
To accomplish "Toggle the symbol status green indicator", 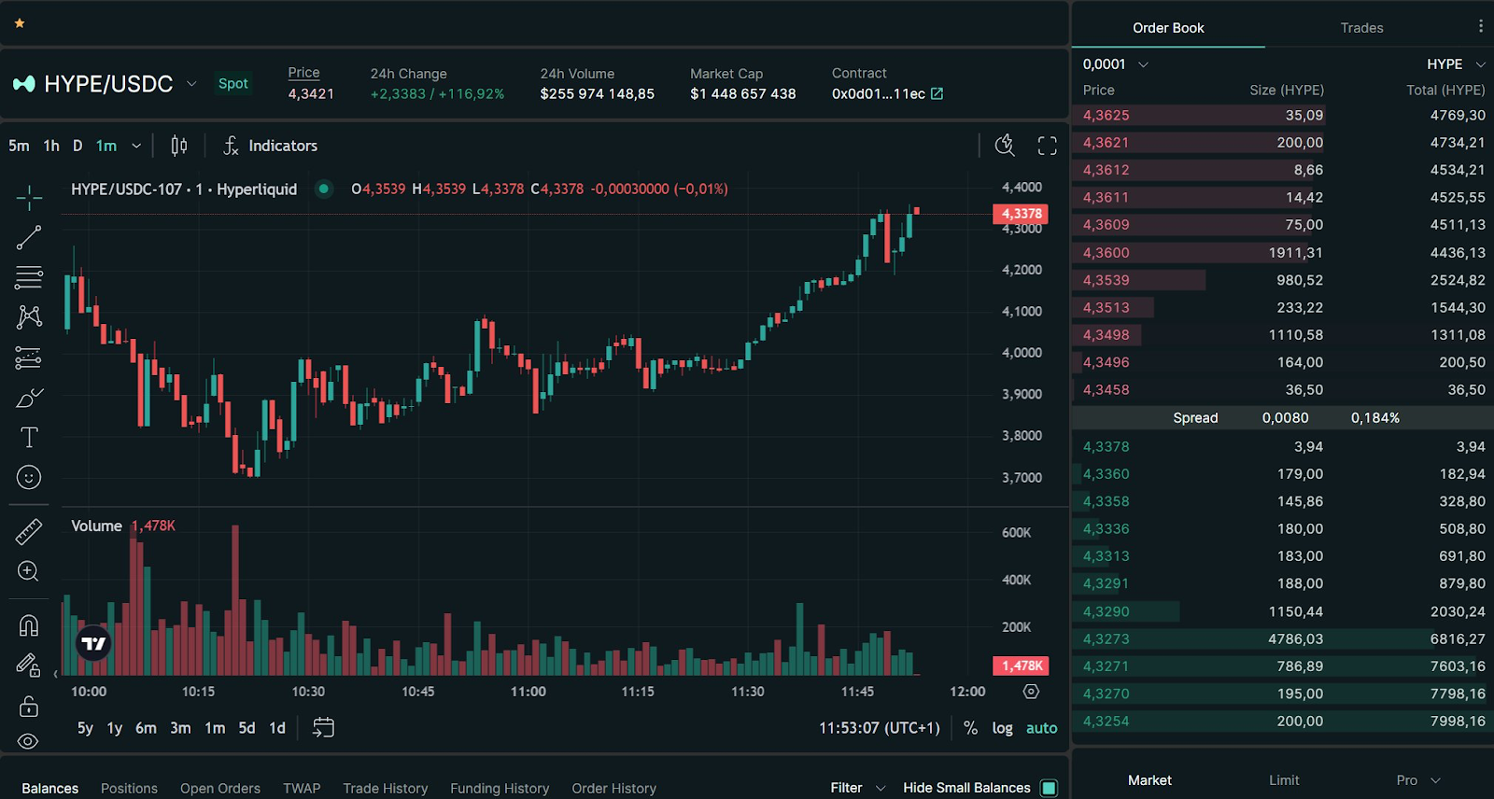I will pyautogui.click(x=324, y=189).
